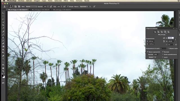Open the Clone Source panel menu
180x101 pixels.
pos(176,29)
